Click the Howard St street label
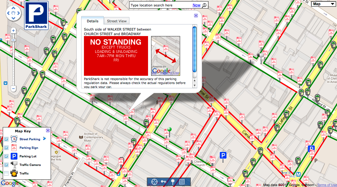The height and width of the screenshot is (187, 337). 319,104
